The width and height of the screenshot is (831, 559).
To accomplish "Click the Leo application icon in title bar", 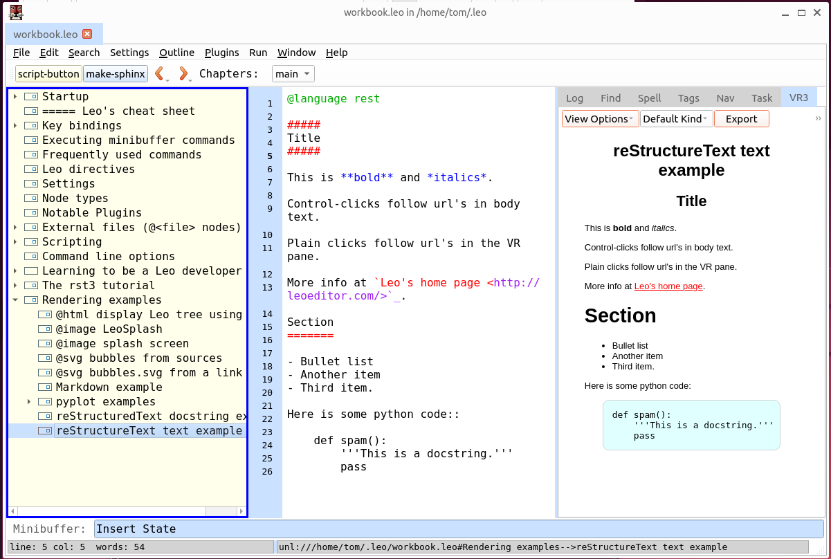I will [15, 12].
